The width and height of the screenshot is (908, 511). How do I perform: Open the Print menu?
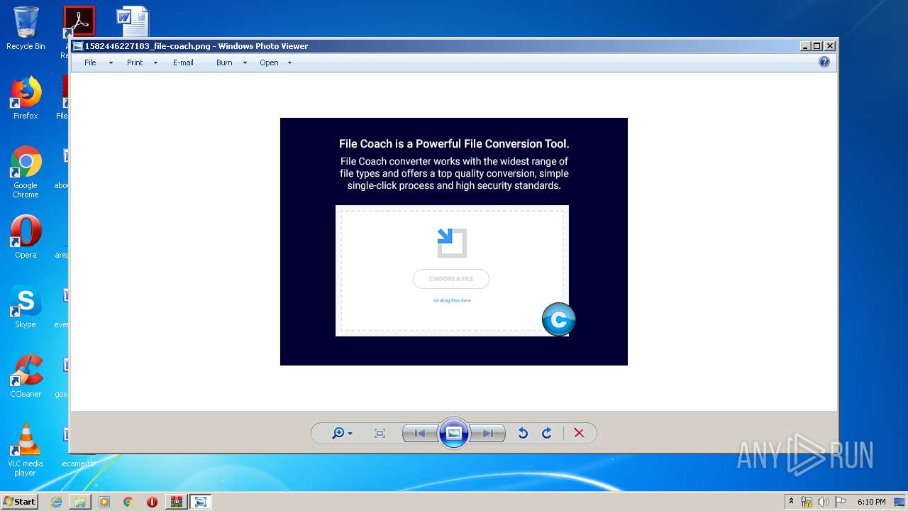(x=135, y=62)
